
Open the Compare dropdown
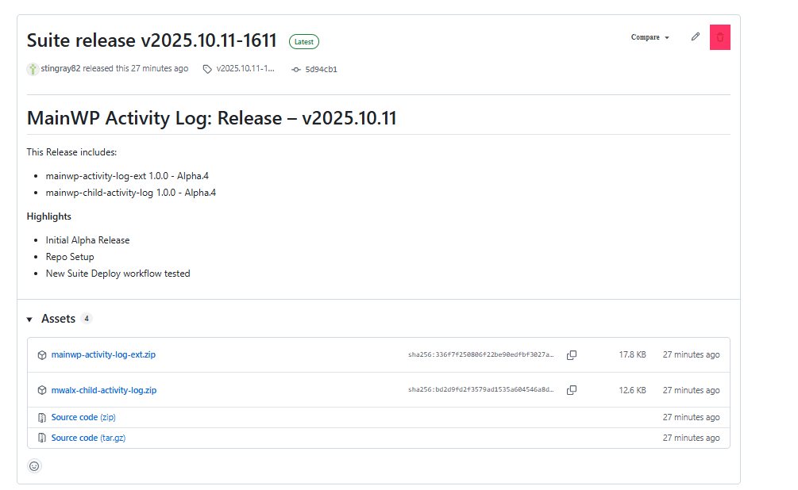[650, 37]
